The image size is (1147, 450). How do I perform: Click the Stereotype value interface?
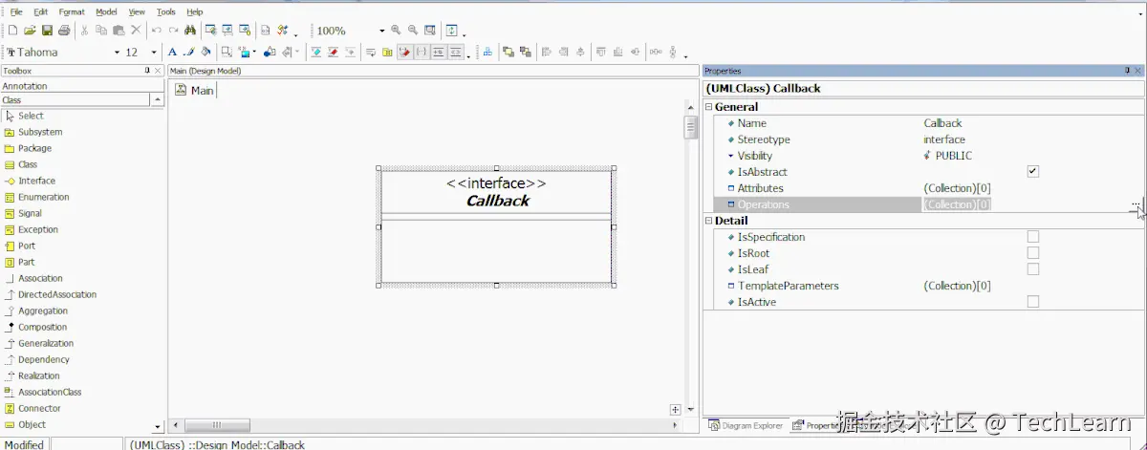tap(944, 139)
